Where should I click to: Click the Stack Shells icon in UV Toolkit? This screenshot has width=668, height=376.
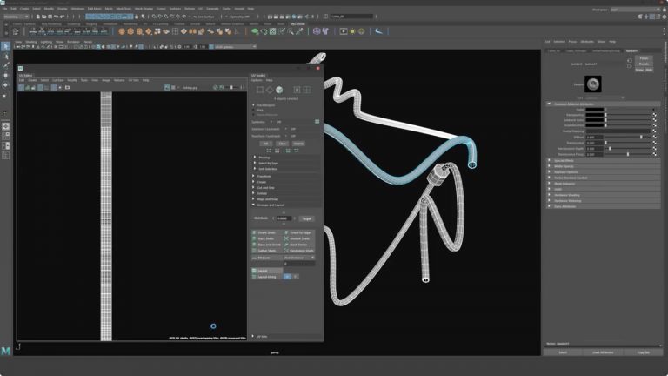click(x=253, y=238)
